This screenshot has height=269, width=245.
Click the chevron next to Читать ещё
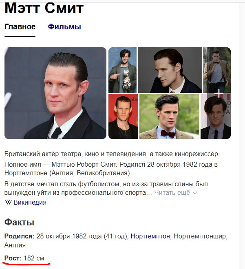click(195, 193)
